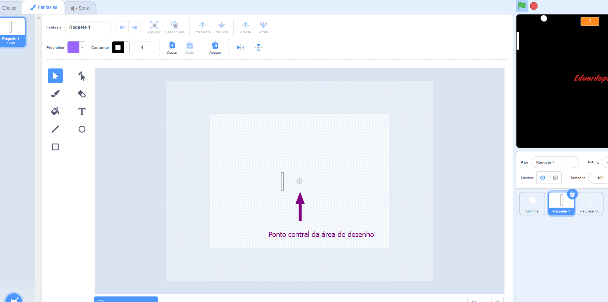
Task: Redo the costume edit
Action: 134,27
